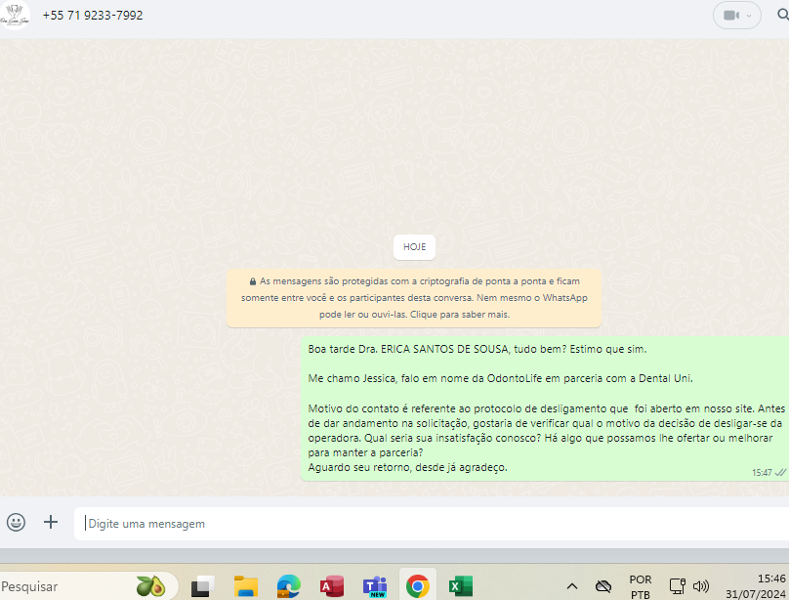Open the contact profile picture
Screen dimensions: 789x600
[14, 15]
